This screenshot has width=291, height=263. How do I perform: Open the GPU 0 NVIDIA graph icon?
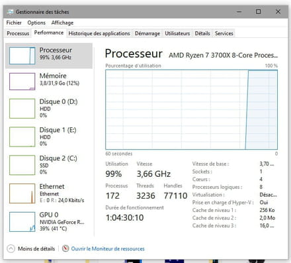pos(22,222)
